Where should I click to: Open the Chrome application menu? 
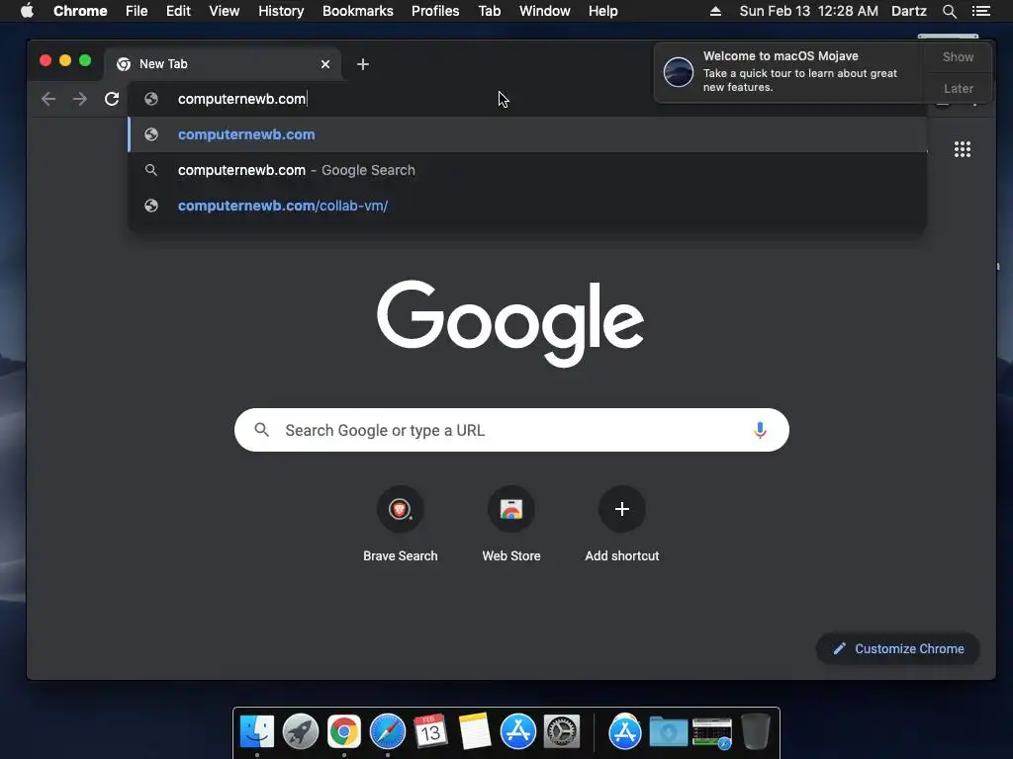click(80, 11)
